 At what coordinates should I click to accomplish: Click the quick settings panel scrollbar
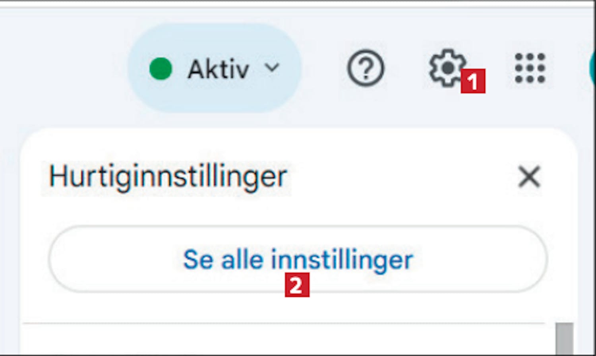[x=564, y=339]
